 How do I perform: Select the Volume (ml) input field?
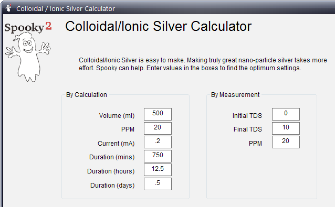tap(158, 114)
